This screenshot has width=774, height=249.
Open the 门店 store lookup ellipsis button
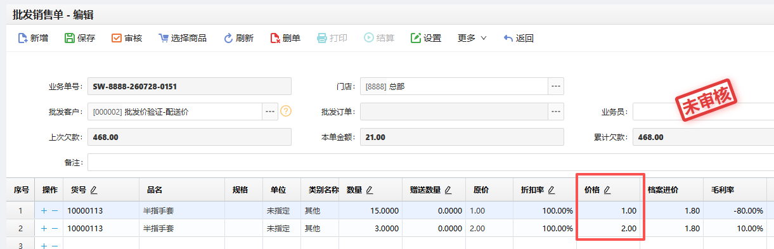[x=556, y=86]
